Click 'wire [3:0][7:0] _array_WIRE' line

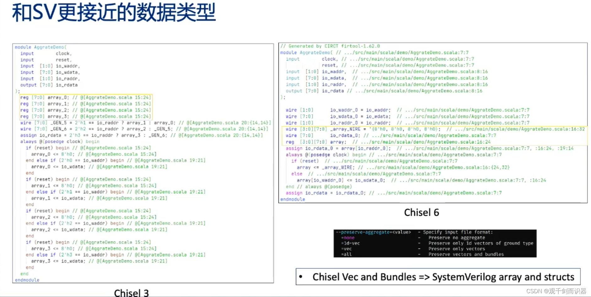pyautogui.click(x=435, y=129)
